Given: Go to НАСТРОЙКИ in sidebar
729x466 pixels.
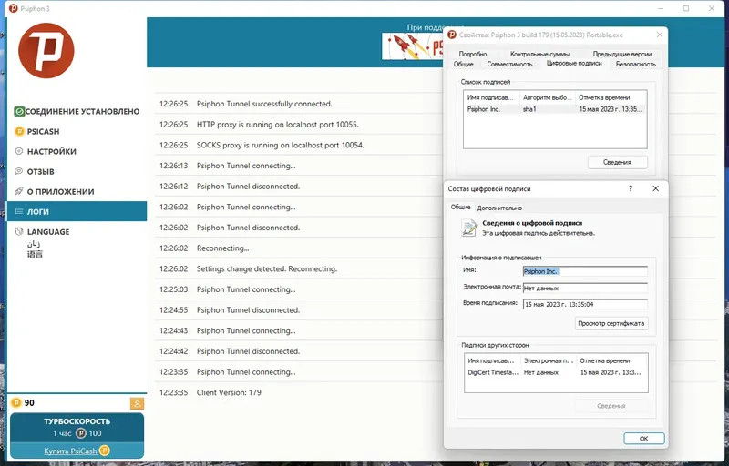Looking at the screenshot, I should pyautogui.click(x=52, y=151).
